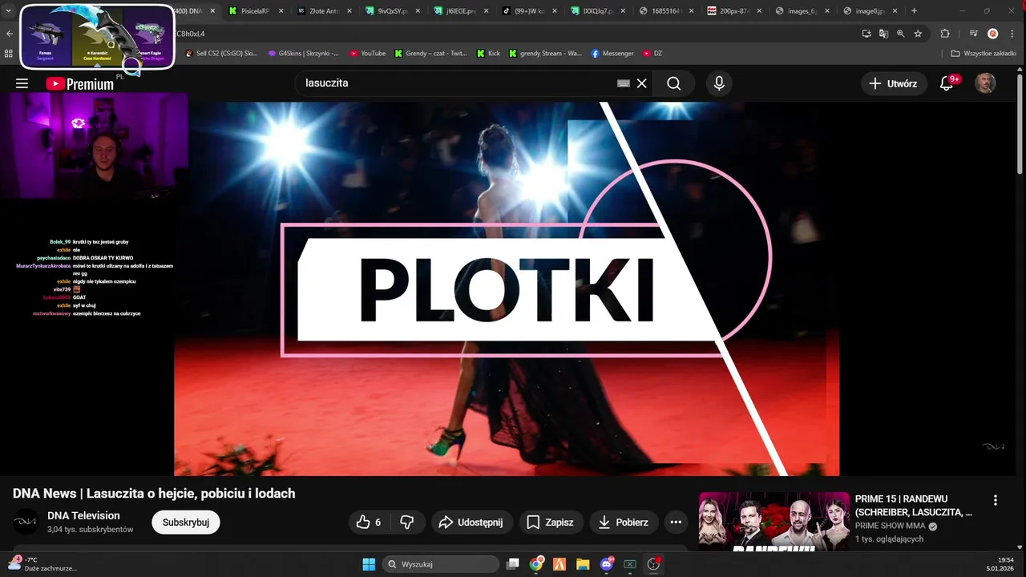Open Chrome from the taskbar

[536, 564]
